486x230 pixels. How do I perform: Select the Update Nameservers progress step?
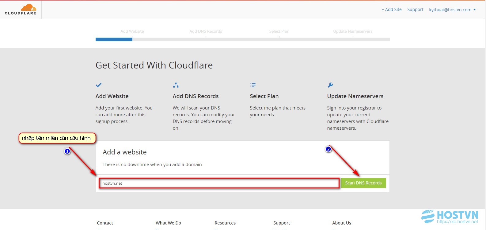(353, 31)
